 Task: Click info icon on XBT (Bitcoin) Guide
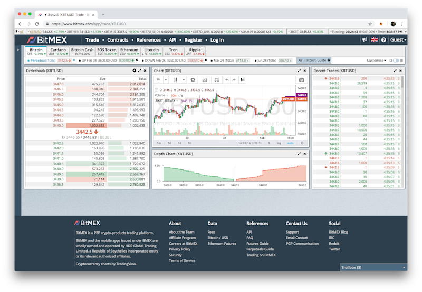click(x=329, y=60)
